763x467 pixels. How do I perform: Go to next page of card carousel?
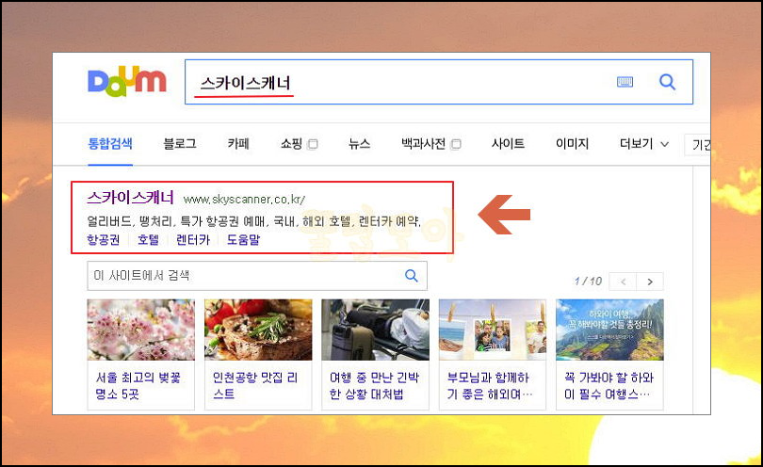tap(650, 282)
